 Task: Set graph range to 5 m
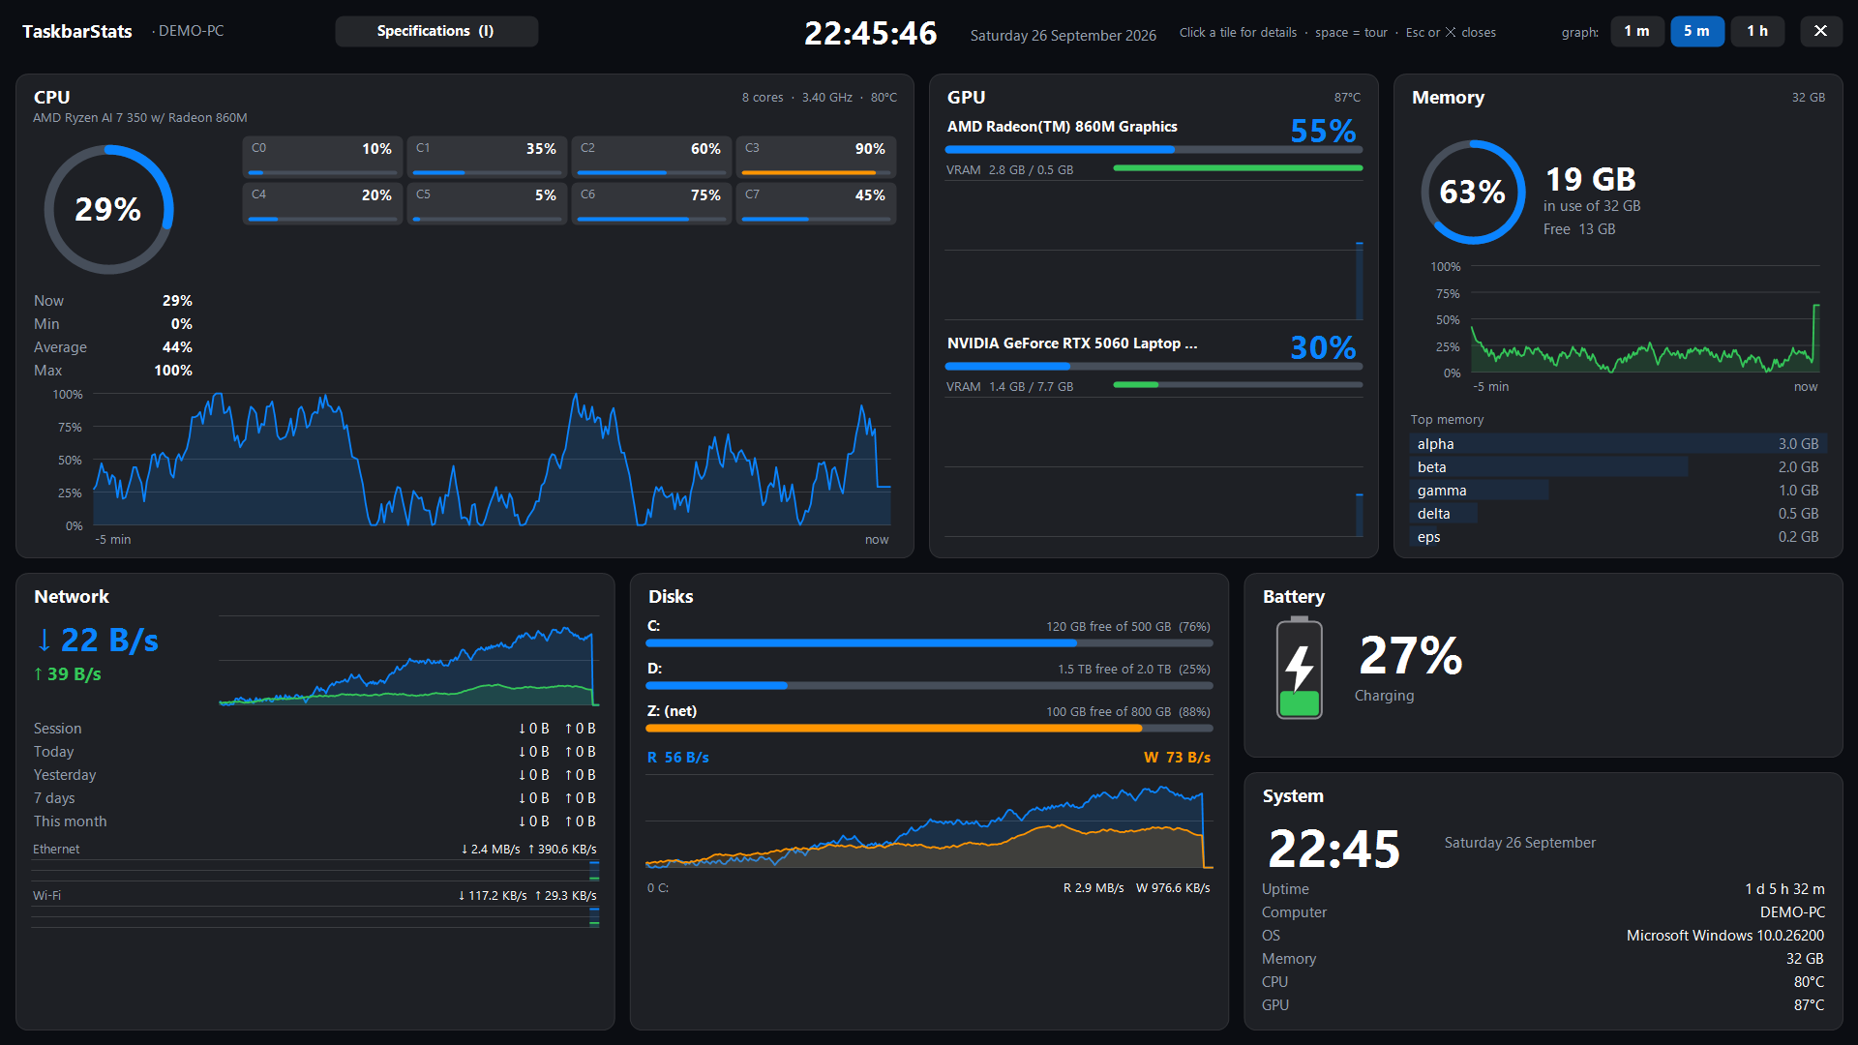(1696, 31)
